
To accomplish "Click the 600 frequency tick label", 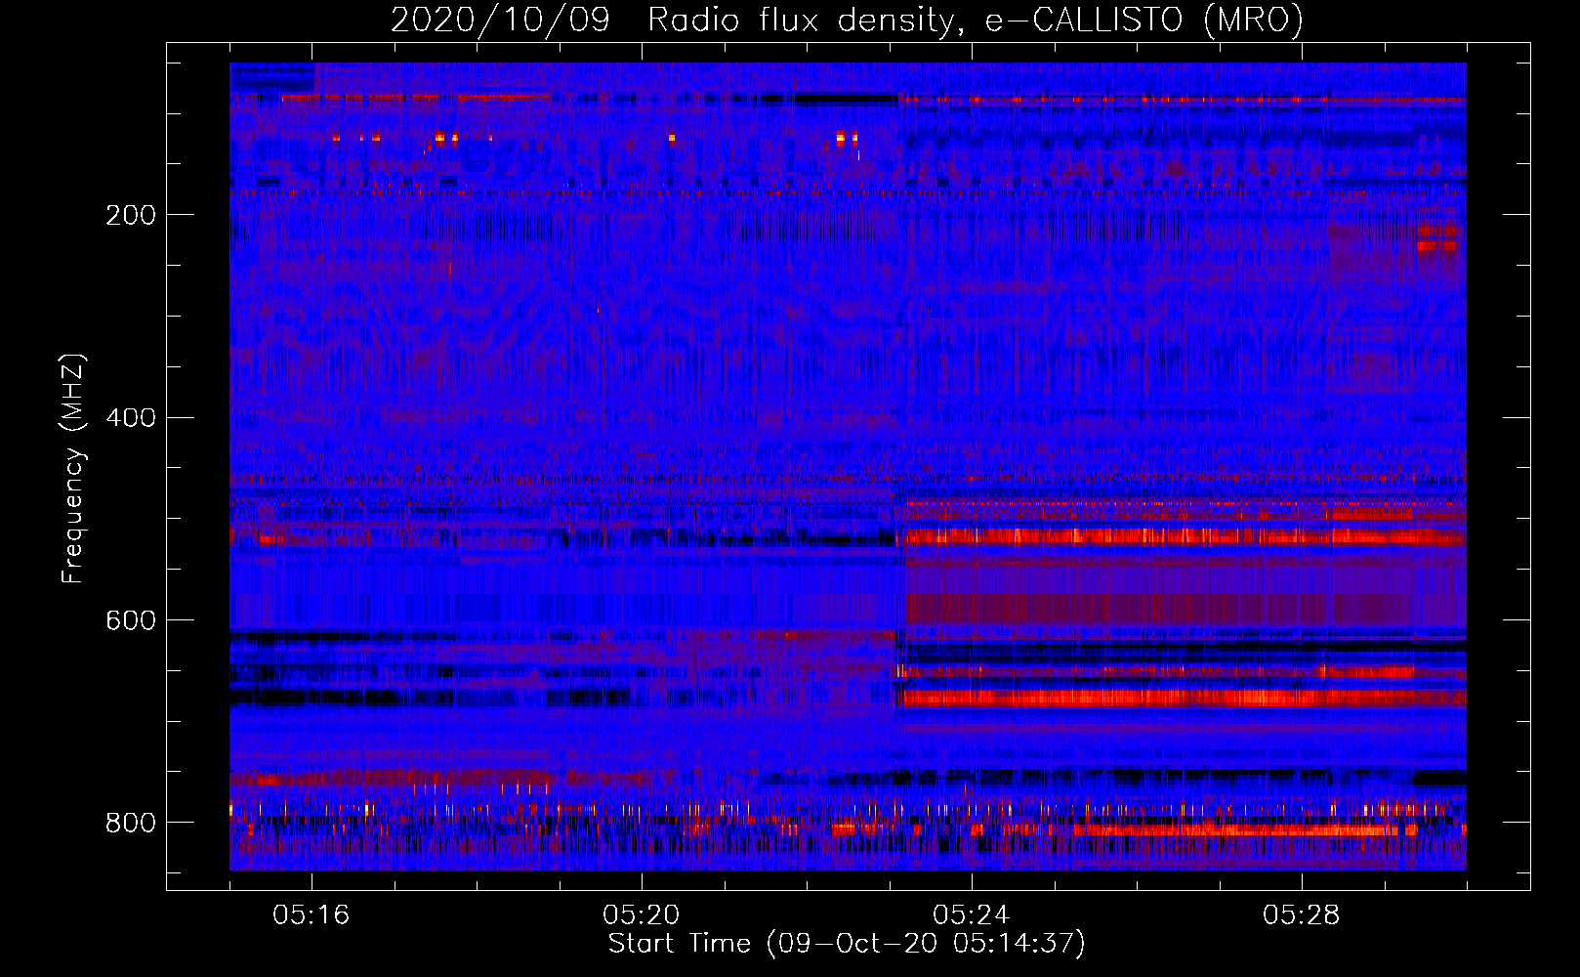I will [x=131, y=620].
